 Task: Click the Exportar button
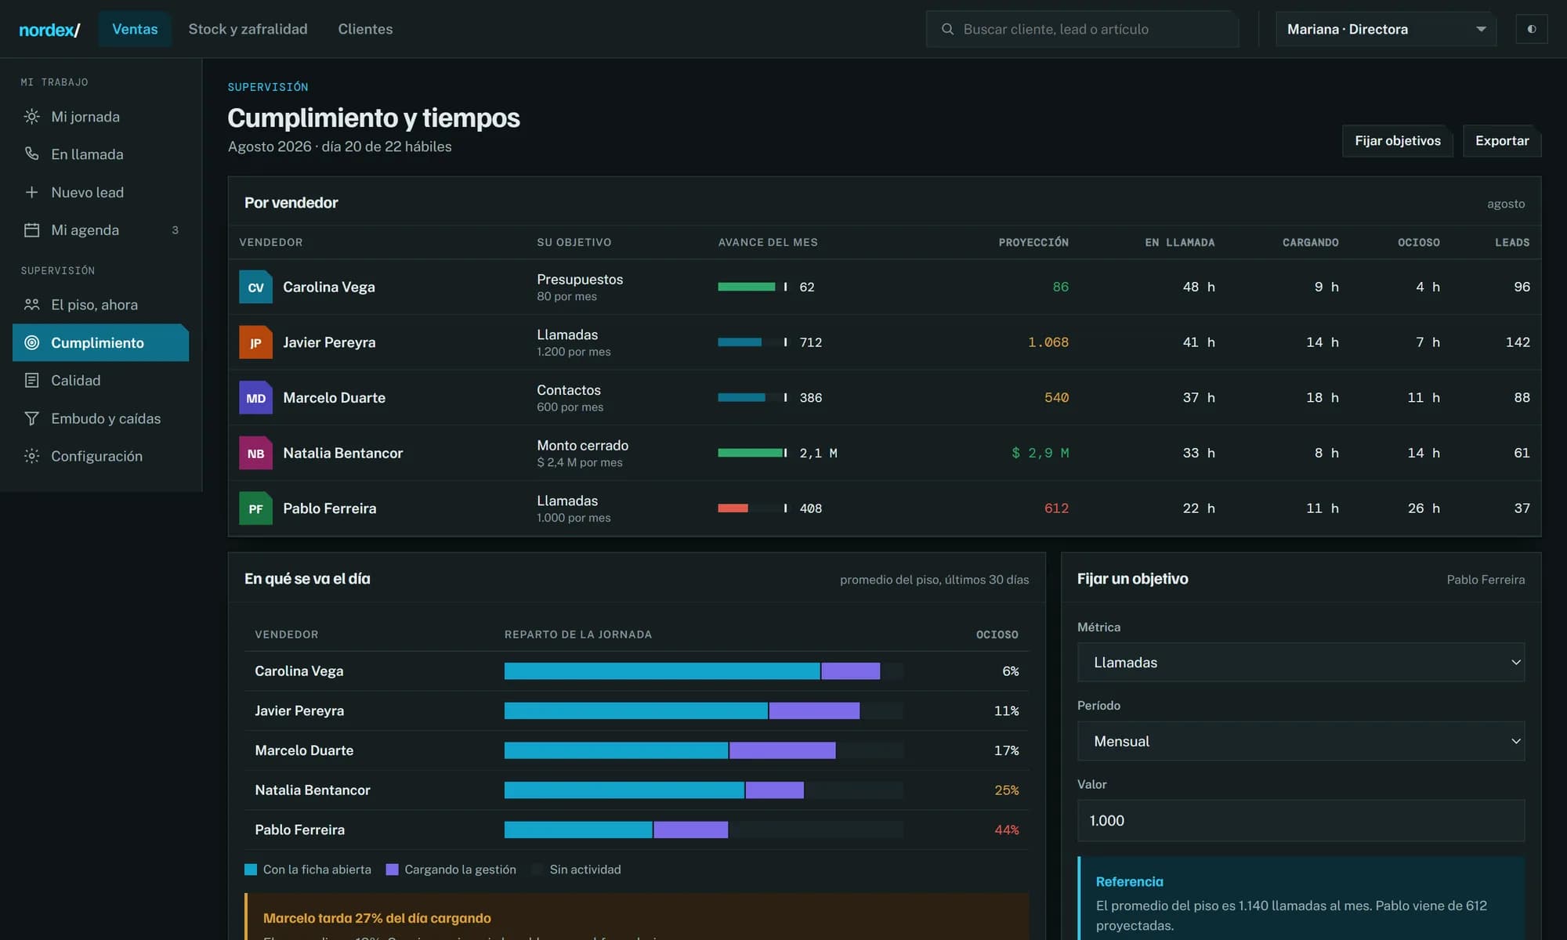(x=1502, y=141)
